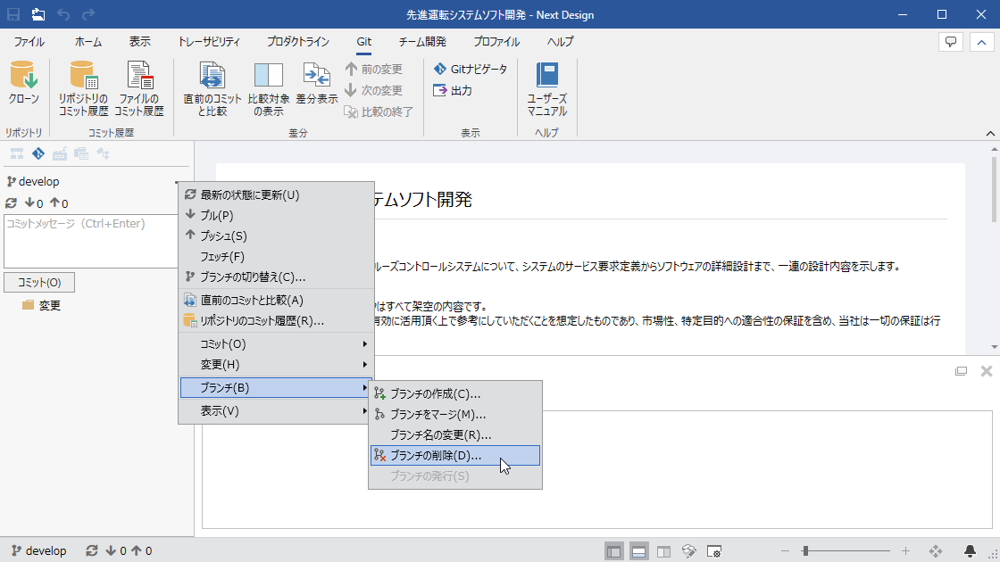Click the fit-to-screen icon in the status bar
The image size is (1000, 562).
[936, 550]
